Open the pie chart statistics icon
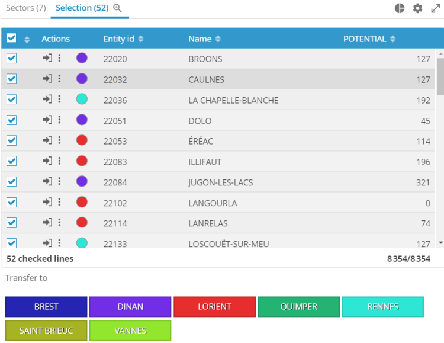 tap(400, 8)
